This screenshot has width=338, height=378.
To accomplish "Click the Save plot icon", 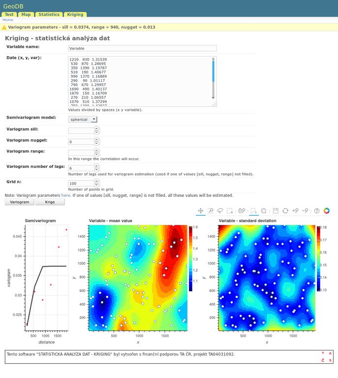I will point(276,211).
